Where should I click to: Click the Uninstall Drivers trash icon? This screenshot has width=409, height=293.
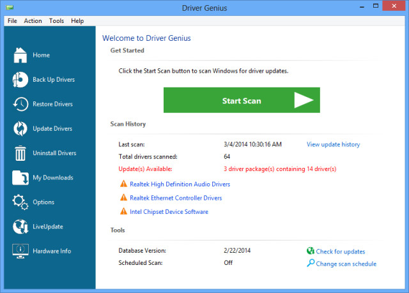pyautogui.click(x=20, y=153)
